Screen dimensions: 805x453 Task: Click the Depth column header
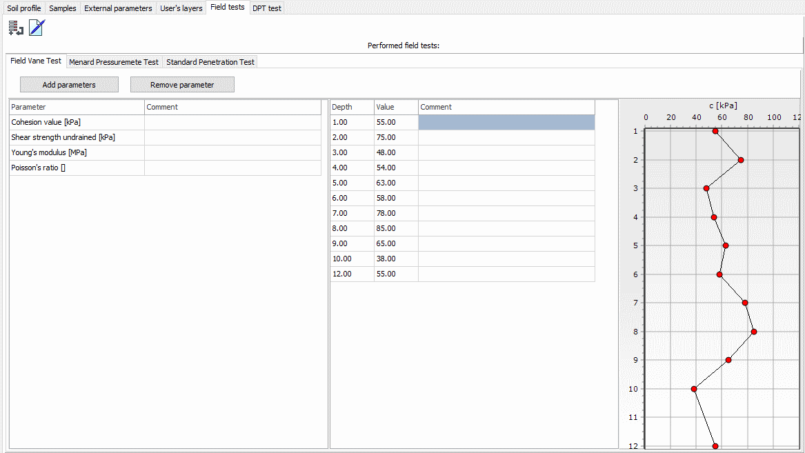(x=352, y=107)
